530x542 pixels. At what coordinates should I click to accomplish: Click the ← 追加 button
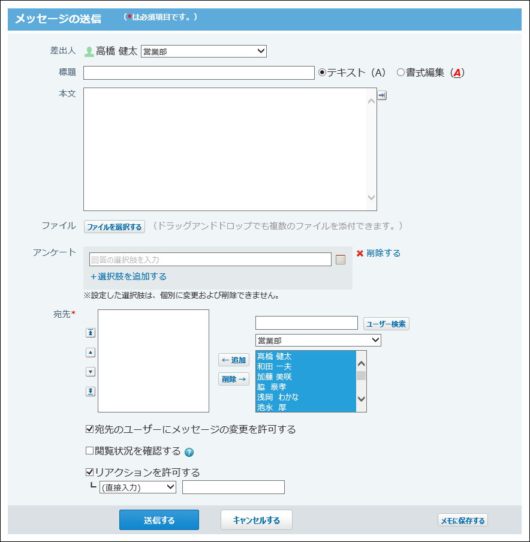point(234,360)
